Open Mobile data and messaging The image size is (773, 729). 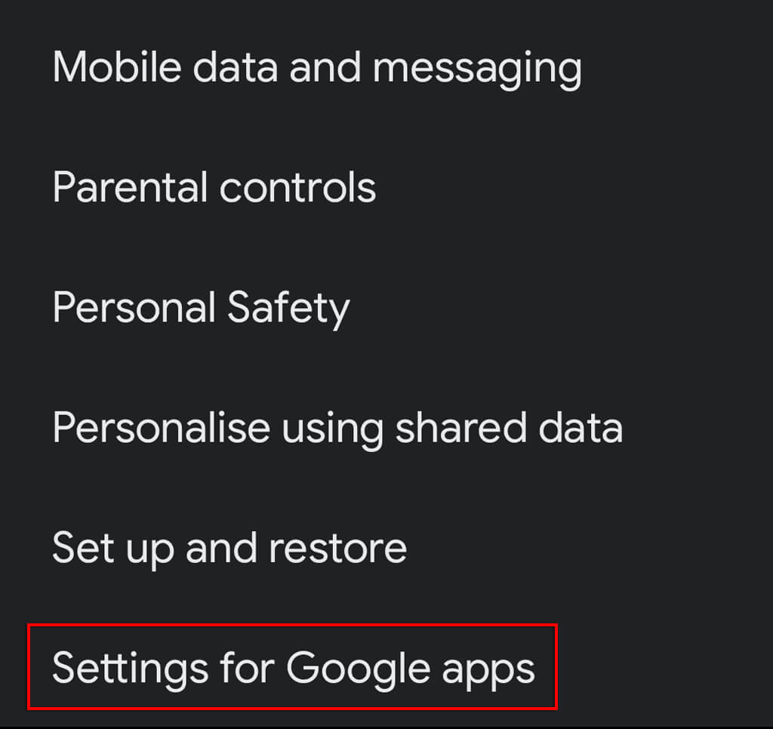(386, 67)
